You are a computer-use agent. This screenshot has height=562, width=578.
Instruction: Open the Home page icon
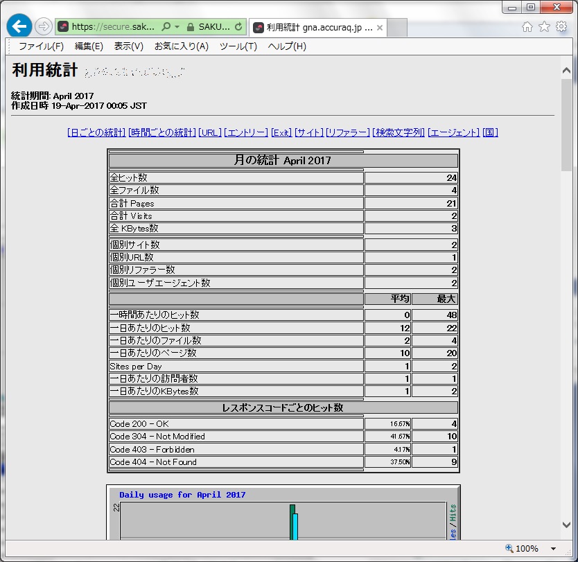tap(527, 27)
